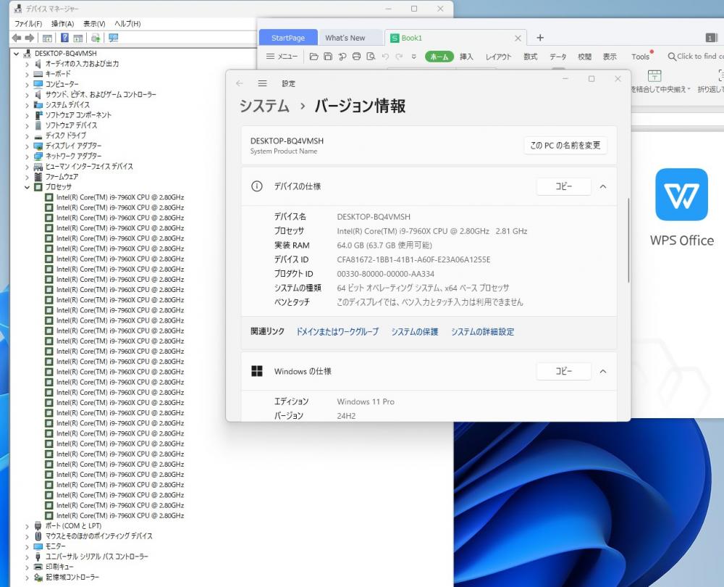Open the WPS Office logo on desktop
The image size is (724, 587).
coord(681,194)
